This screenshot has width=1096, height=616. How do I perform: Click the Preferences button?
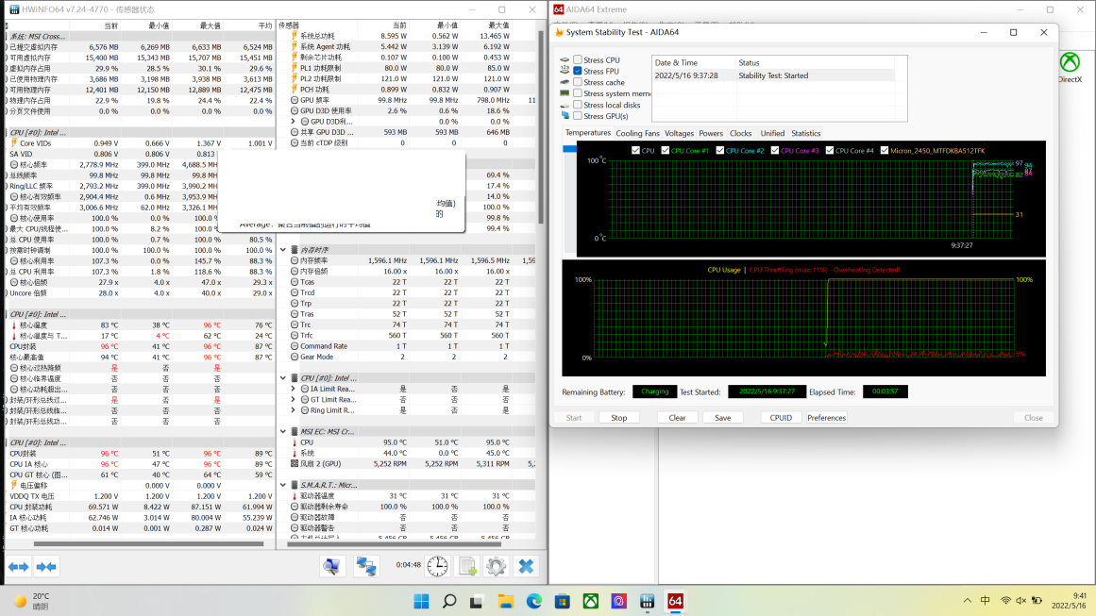point(826,418)
